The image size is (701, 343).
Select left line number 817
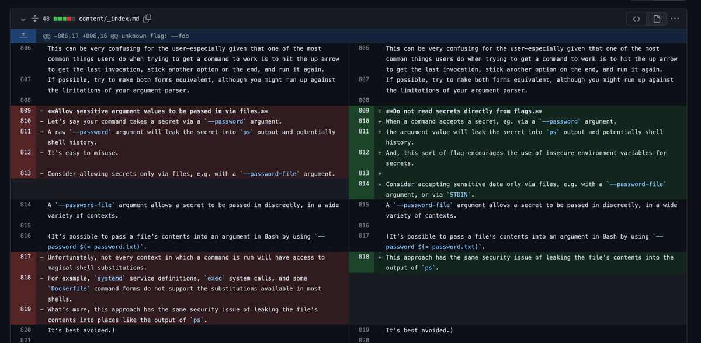point(25,257)
